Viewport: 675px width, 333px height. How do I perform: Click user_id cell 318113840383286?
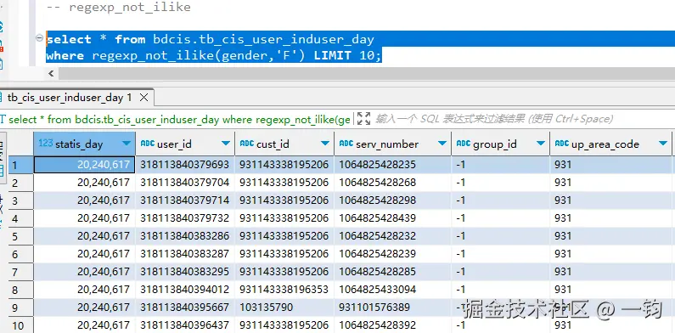[x=185, y=236]
